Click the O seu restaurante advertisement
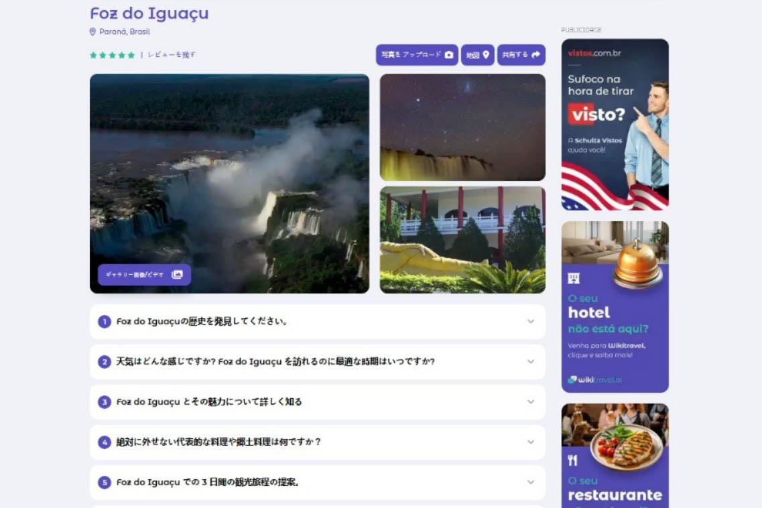Screen dimensions: 762x508 click(x=615, y=456)
